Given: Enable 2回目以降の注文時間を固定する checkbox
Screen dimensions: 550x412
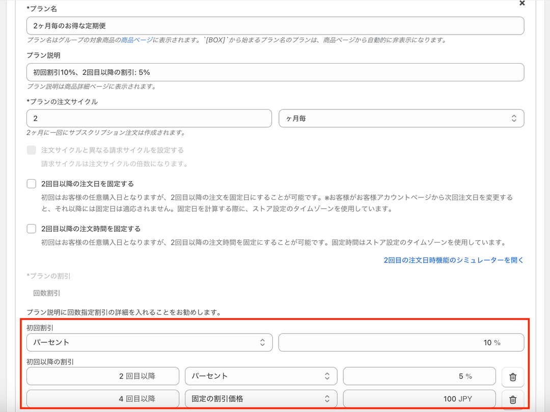Looking at the screenshot, I should (32, 229).
